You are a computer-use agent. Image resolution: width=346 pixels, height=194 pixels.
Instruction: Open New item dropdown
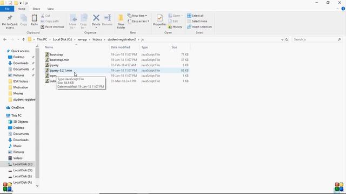[x=137, y=16]
